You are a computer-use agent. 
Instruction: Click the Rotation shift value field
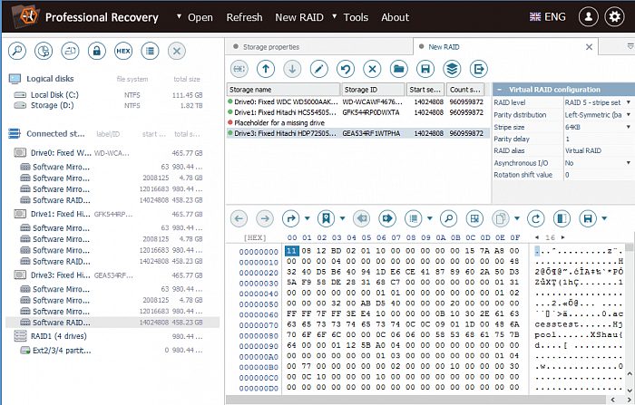coord(599,175)
